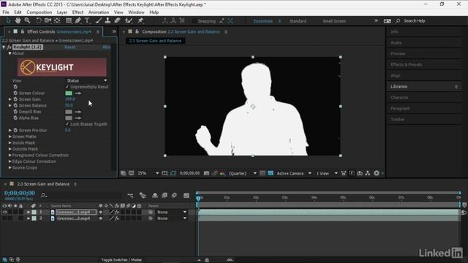468x263 pixels.
Task: Click Reset for Keylight effect
Action: pyautogui.click(x=70, y=47)
